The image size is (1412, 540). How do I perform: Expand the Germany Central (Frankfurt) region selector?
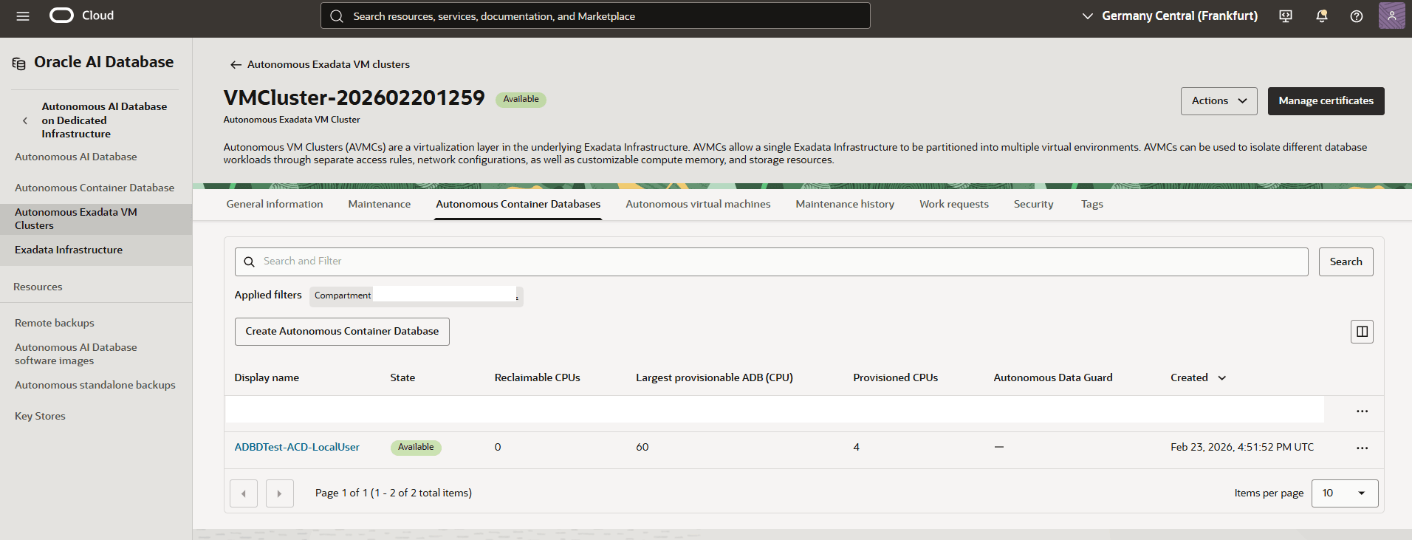tap(1170, 16)
